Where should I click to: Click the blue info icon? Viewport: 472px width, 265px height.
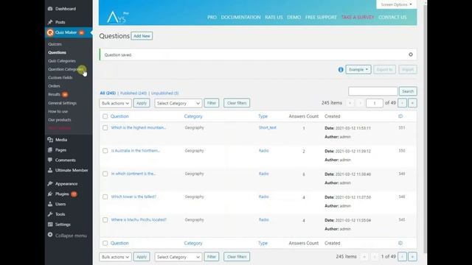click(x=341, y=70)
